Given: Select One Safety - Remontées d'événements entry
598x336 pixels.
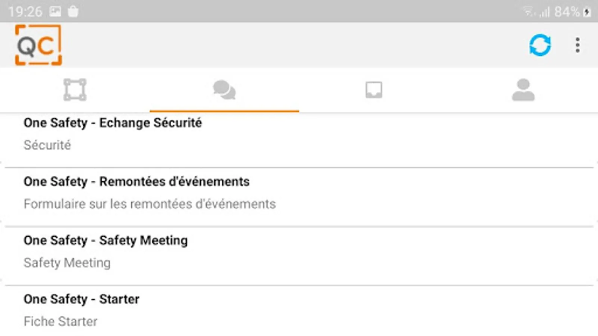Looking at the screenshot, I should (x=136, y=181).
